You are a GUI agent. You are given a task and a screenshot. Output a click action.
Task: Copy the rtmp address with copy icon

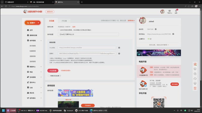pos(119,48)
